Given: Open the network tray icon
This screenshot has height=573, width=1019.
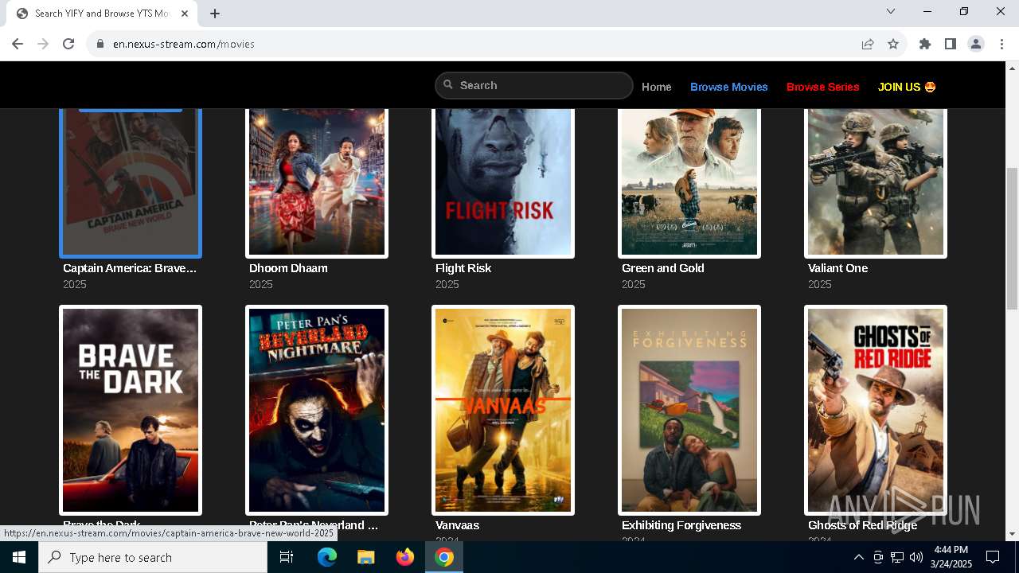Looking at the screenshot, I should pos(897,557).
